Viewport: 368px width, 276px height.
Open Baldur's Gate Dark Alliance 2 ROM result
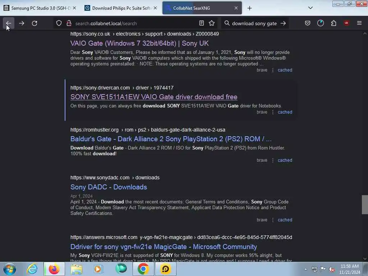tap(171, 139)
